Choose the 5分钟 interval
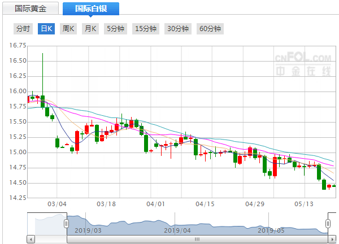Image resolution: width=339 pixels, height=244 pixels. (x=115, y=29)
